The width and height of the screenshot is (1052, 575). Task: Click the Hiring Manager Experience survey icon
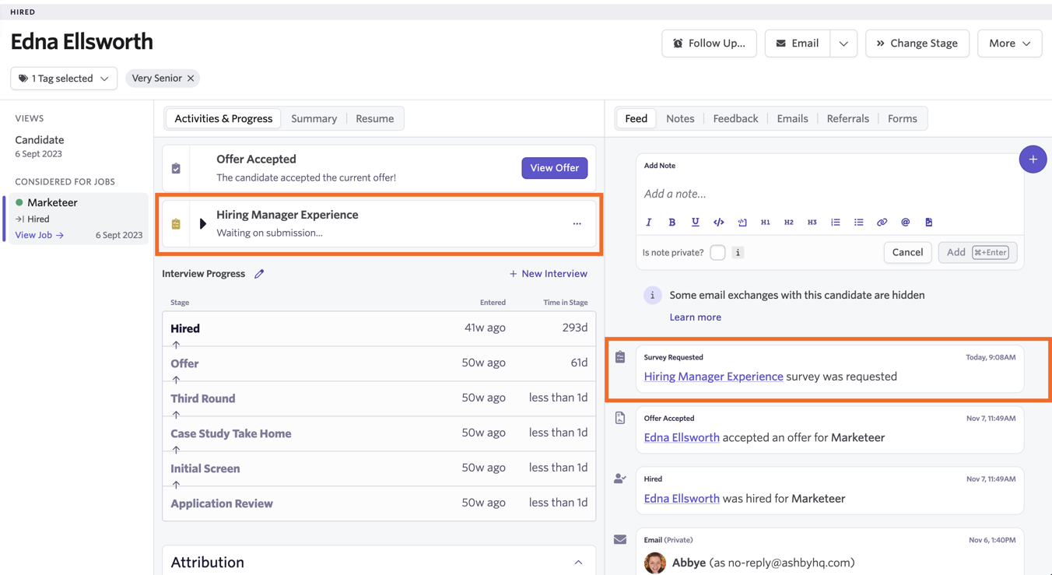176,224
